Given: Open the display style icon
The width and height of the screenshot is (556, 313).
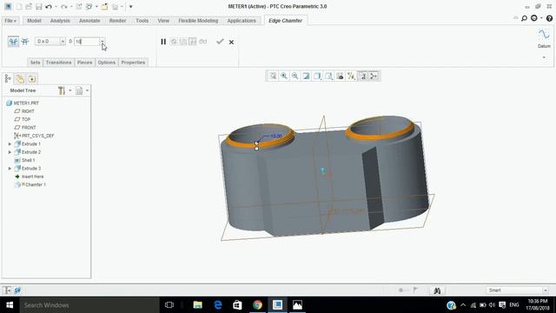Looking at the screenshot, I should (x=317, y=76).
